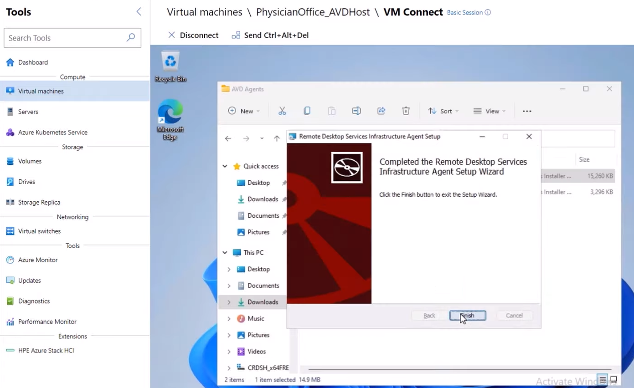This screenshot has width=634, height=388.
Task: Click Finish in Setup Wizard
Action: 468,315
